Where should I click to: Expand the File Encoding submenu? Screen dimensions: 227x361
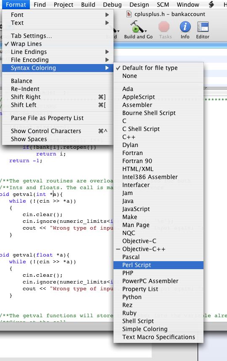pos(58,60)
